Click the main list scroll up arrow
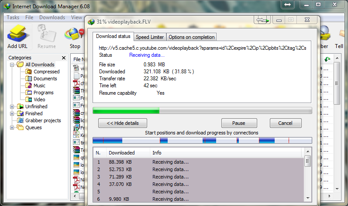Viewport: 348px width, 206px height. (x=337, y=58)
